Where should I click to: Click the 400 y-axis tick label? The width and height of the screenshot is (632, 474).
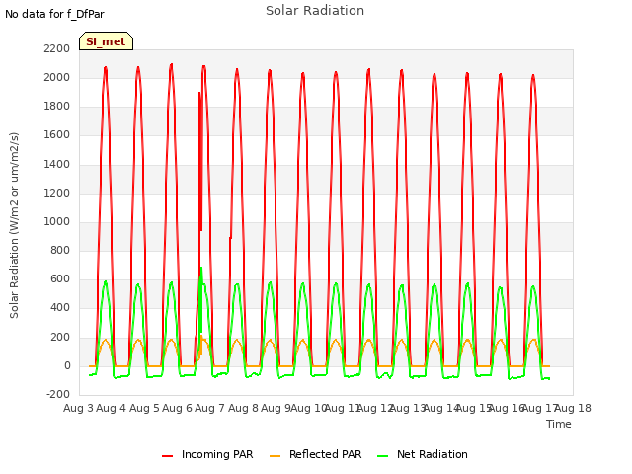[x=60, y=308]
